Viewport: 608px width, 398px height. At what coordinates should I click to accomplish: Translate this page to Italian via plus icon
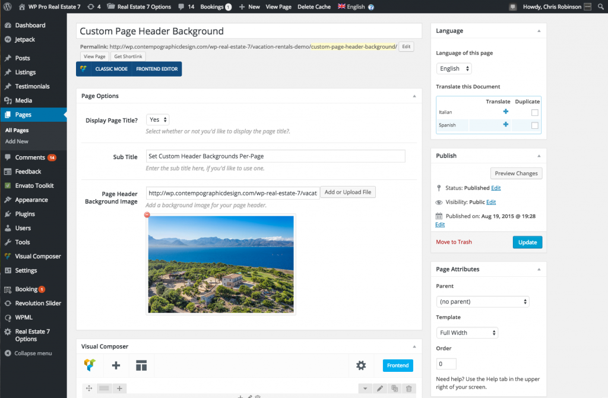tap(506, 112)
